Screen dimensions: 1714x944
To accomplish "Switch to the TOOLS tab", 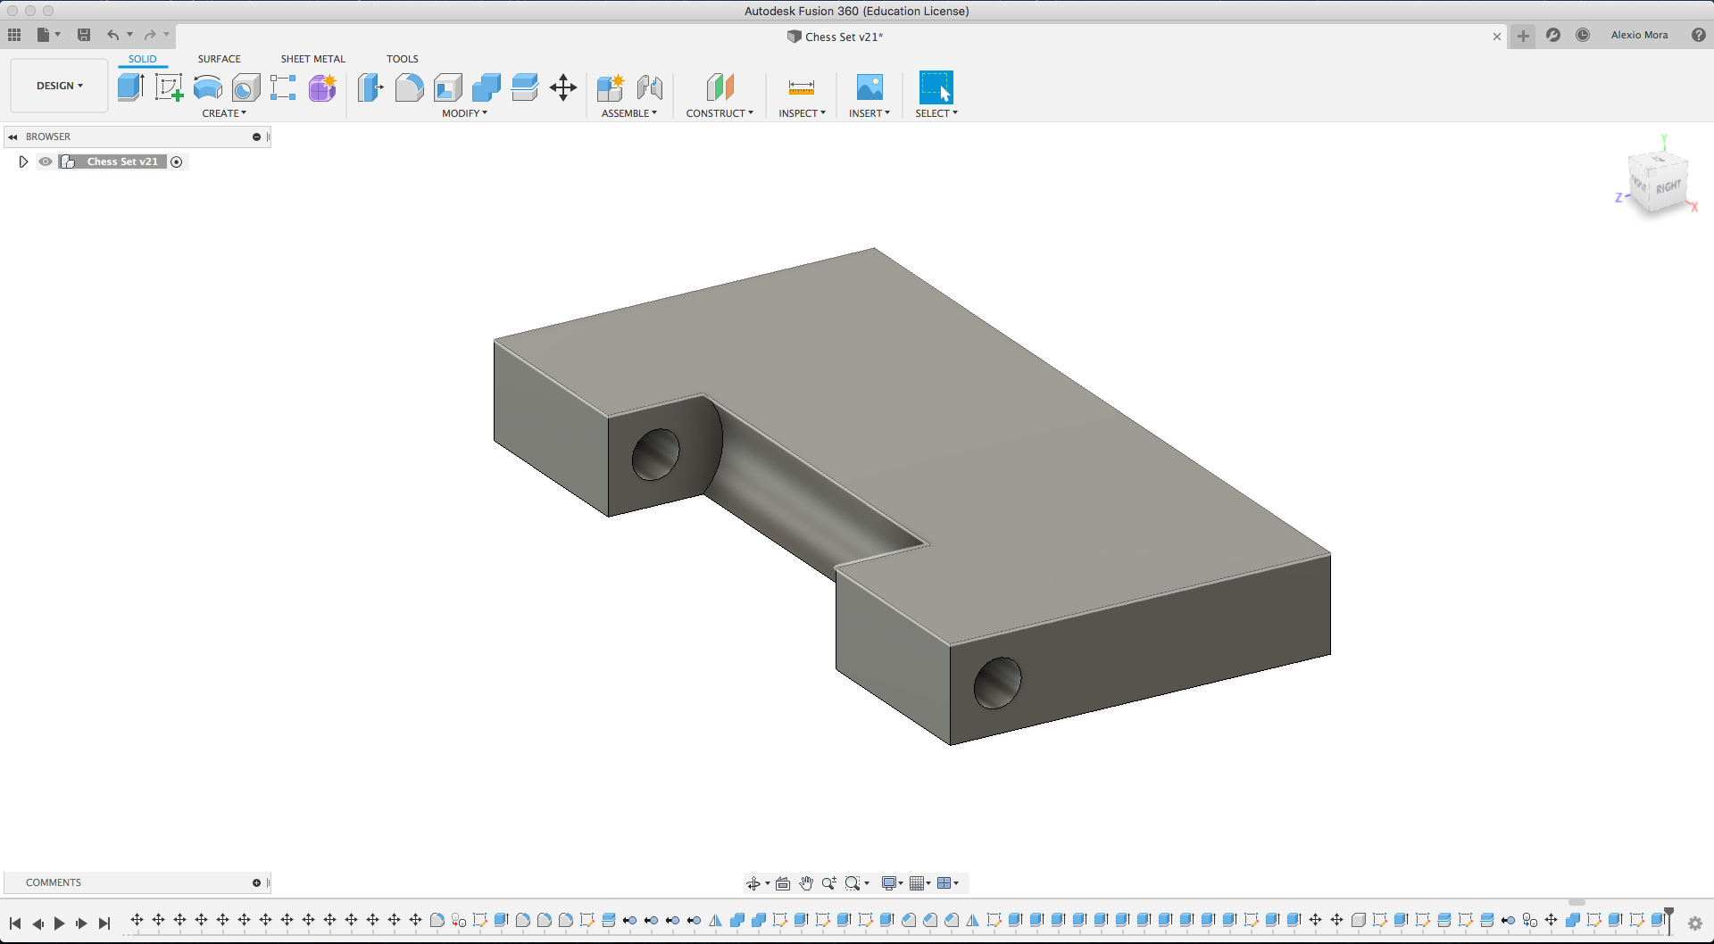I will [403, 59].
